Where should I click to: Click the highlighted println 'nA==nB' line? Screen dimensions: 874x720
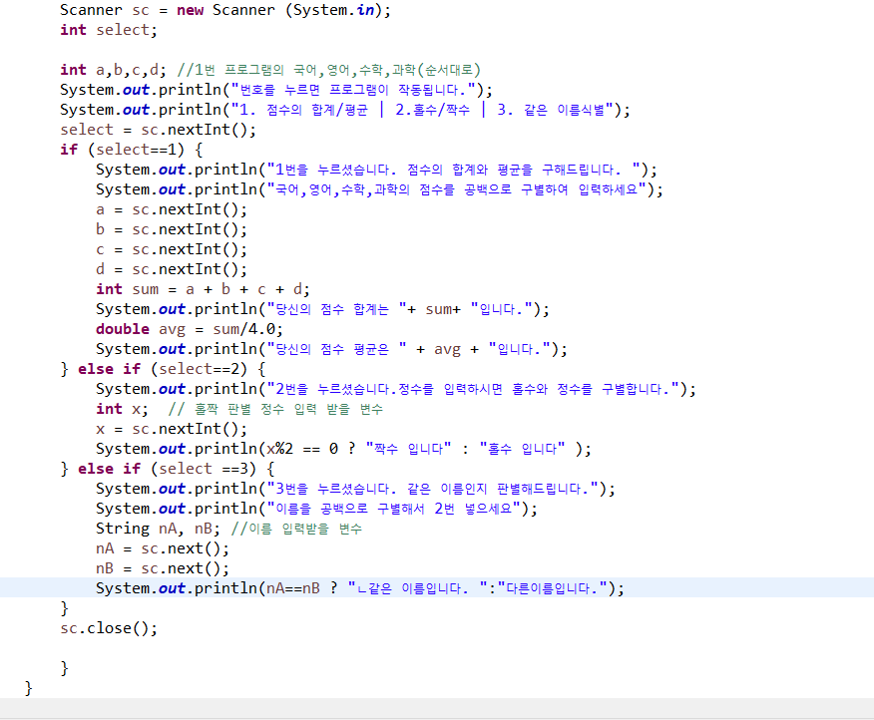coord(360,588)
